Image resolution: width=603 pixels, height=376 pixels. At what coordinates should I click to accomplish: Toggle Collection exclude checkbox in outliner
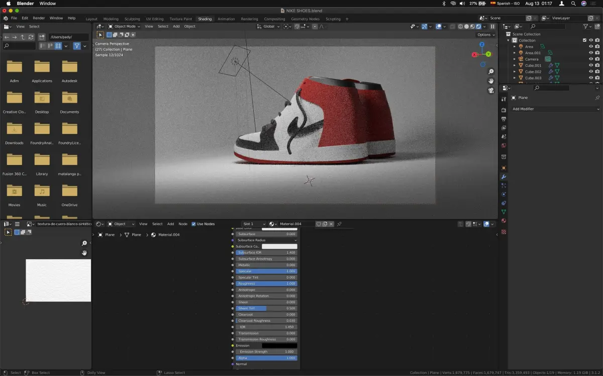click(x=584, y=40)
